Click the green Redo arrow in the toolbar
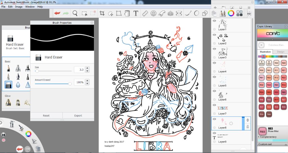 (66, 13)
